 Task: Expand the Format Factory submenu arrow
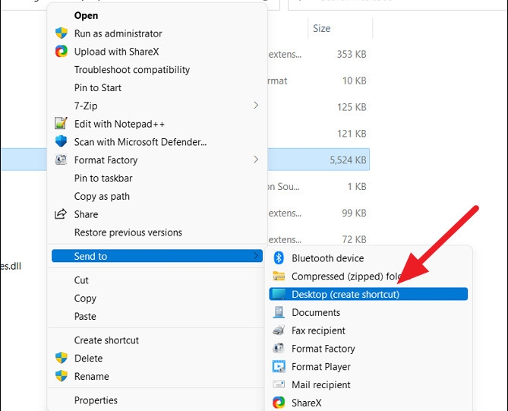tap(256, 160)
